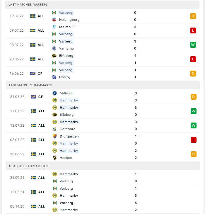Open the 08.11.20 Varberg vs Hammarby match row
205x214 pixels.
pyautogui.click(x=103, y=206)
